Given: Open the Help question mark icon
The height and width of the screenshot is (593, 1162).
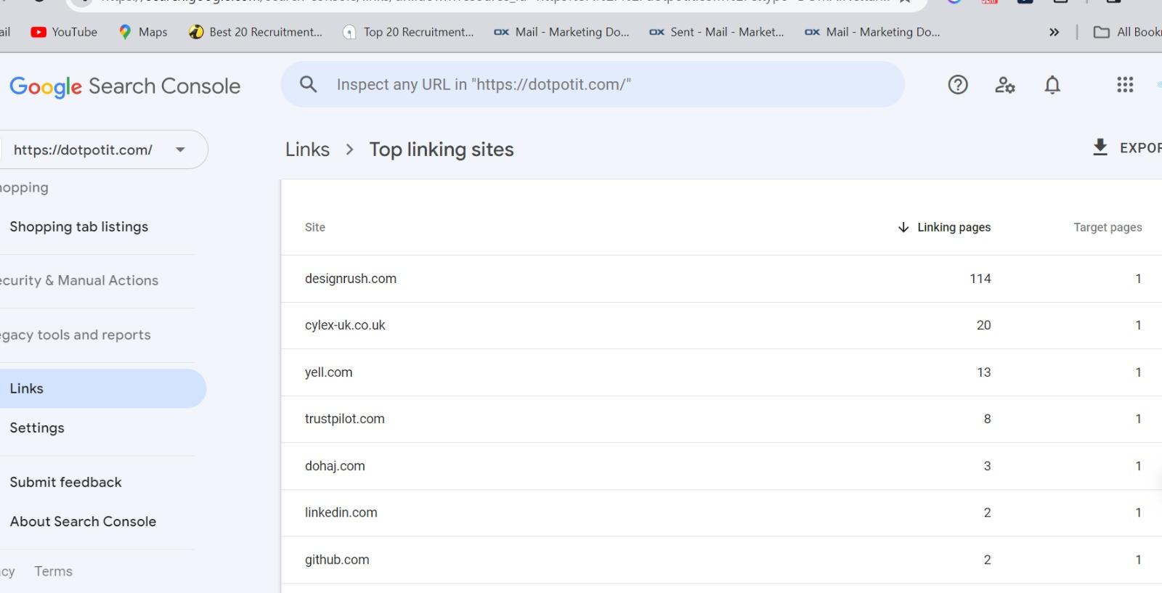Looking at the screenshot, I should pos(957,85).
